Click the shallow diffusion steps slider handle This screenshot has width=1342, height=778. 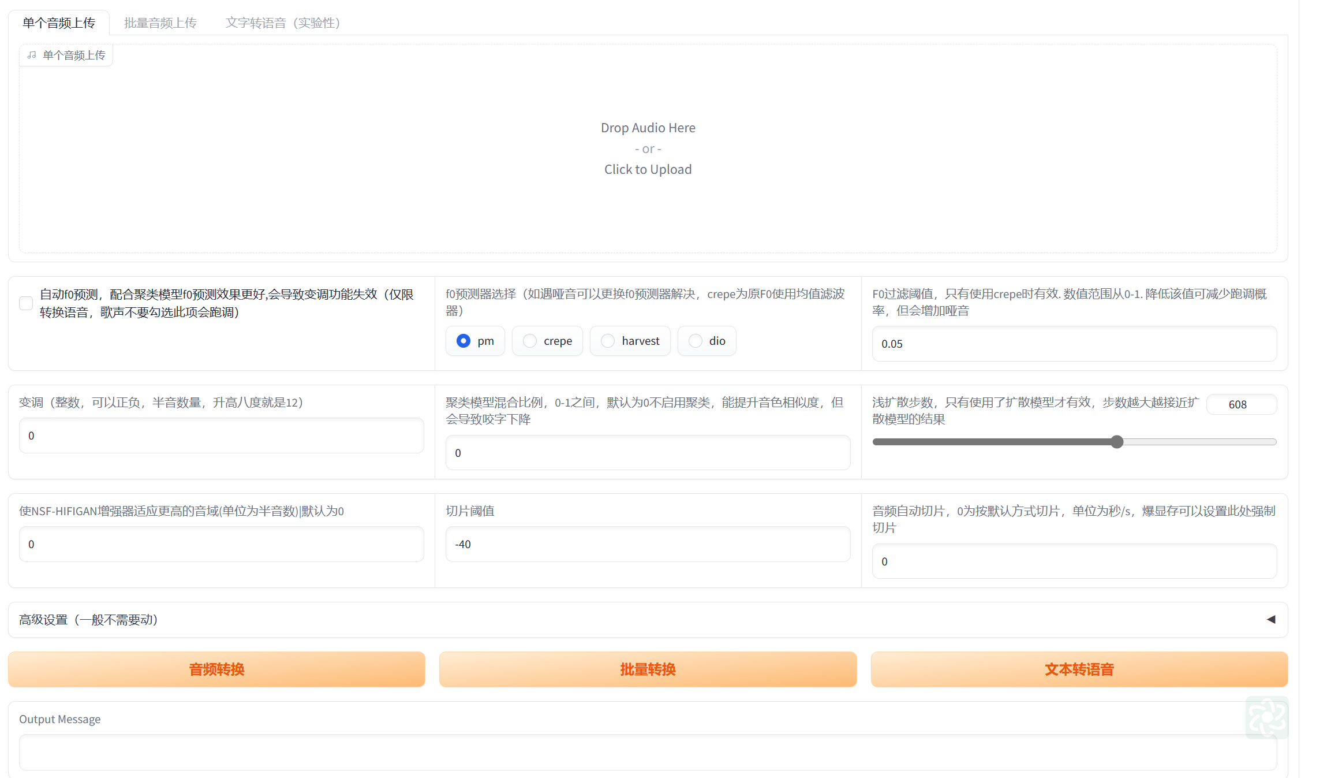pyautogui.click(x=1117, y=442)
